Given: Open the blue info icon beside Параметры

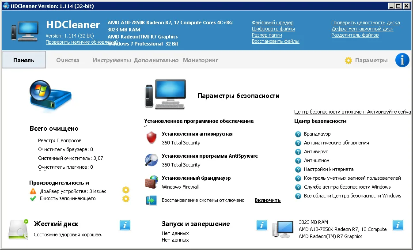Looking at the screenshot, I should (402, 60).
